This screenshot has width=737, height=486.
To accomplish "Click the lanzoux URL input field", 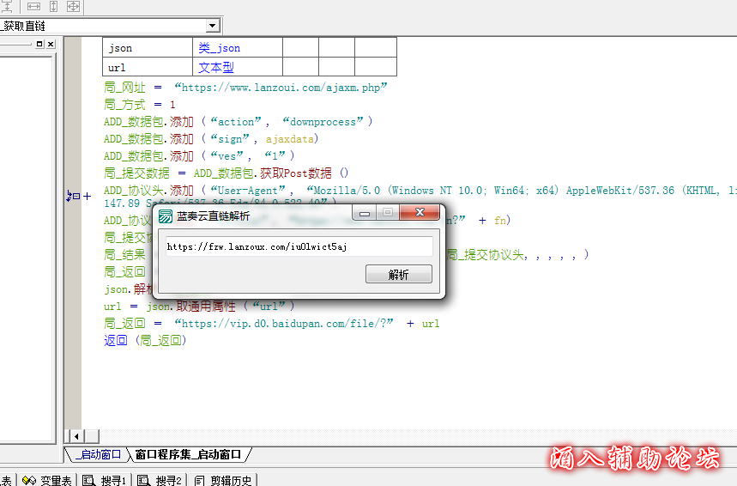I will point(299,246).
